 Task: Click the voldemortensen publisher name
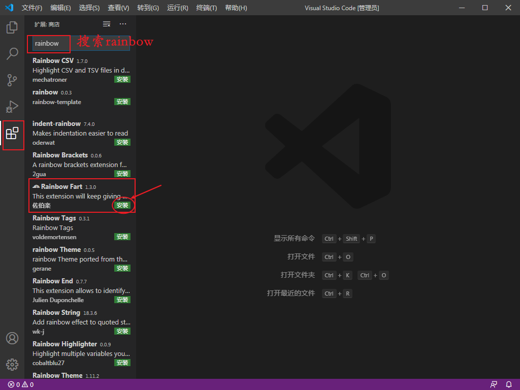point(54,237)
